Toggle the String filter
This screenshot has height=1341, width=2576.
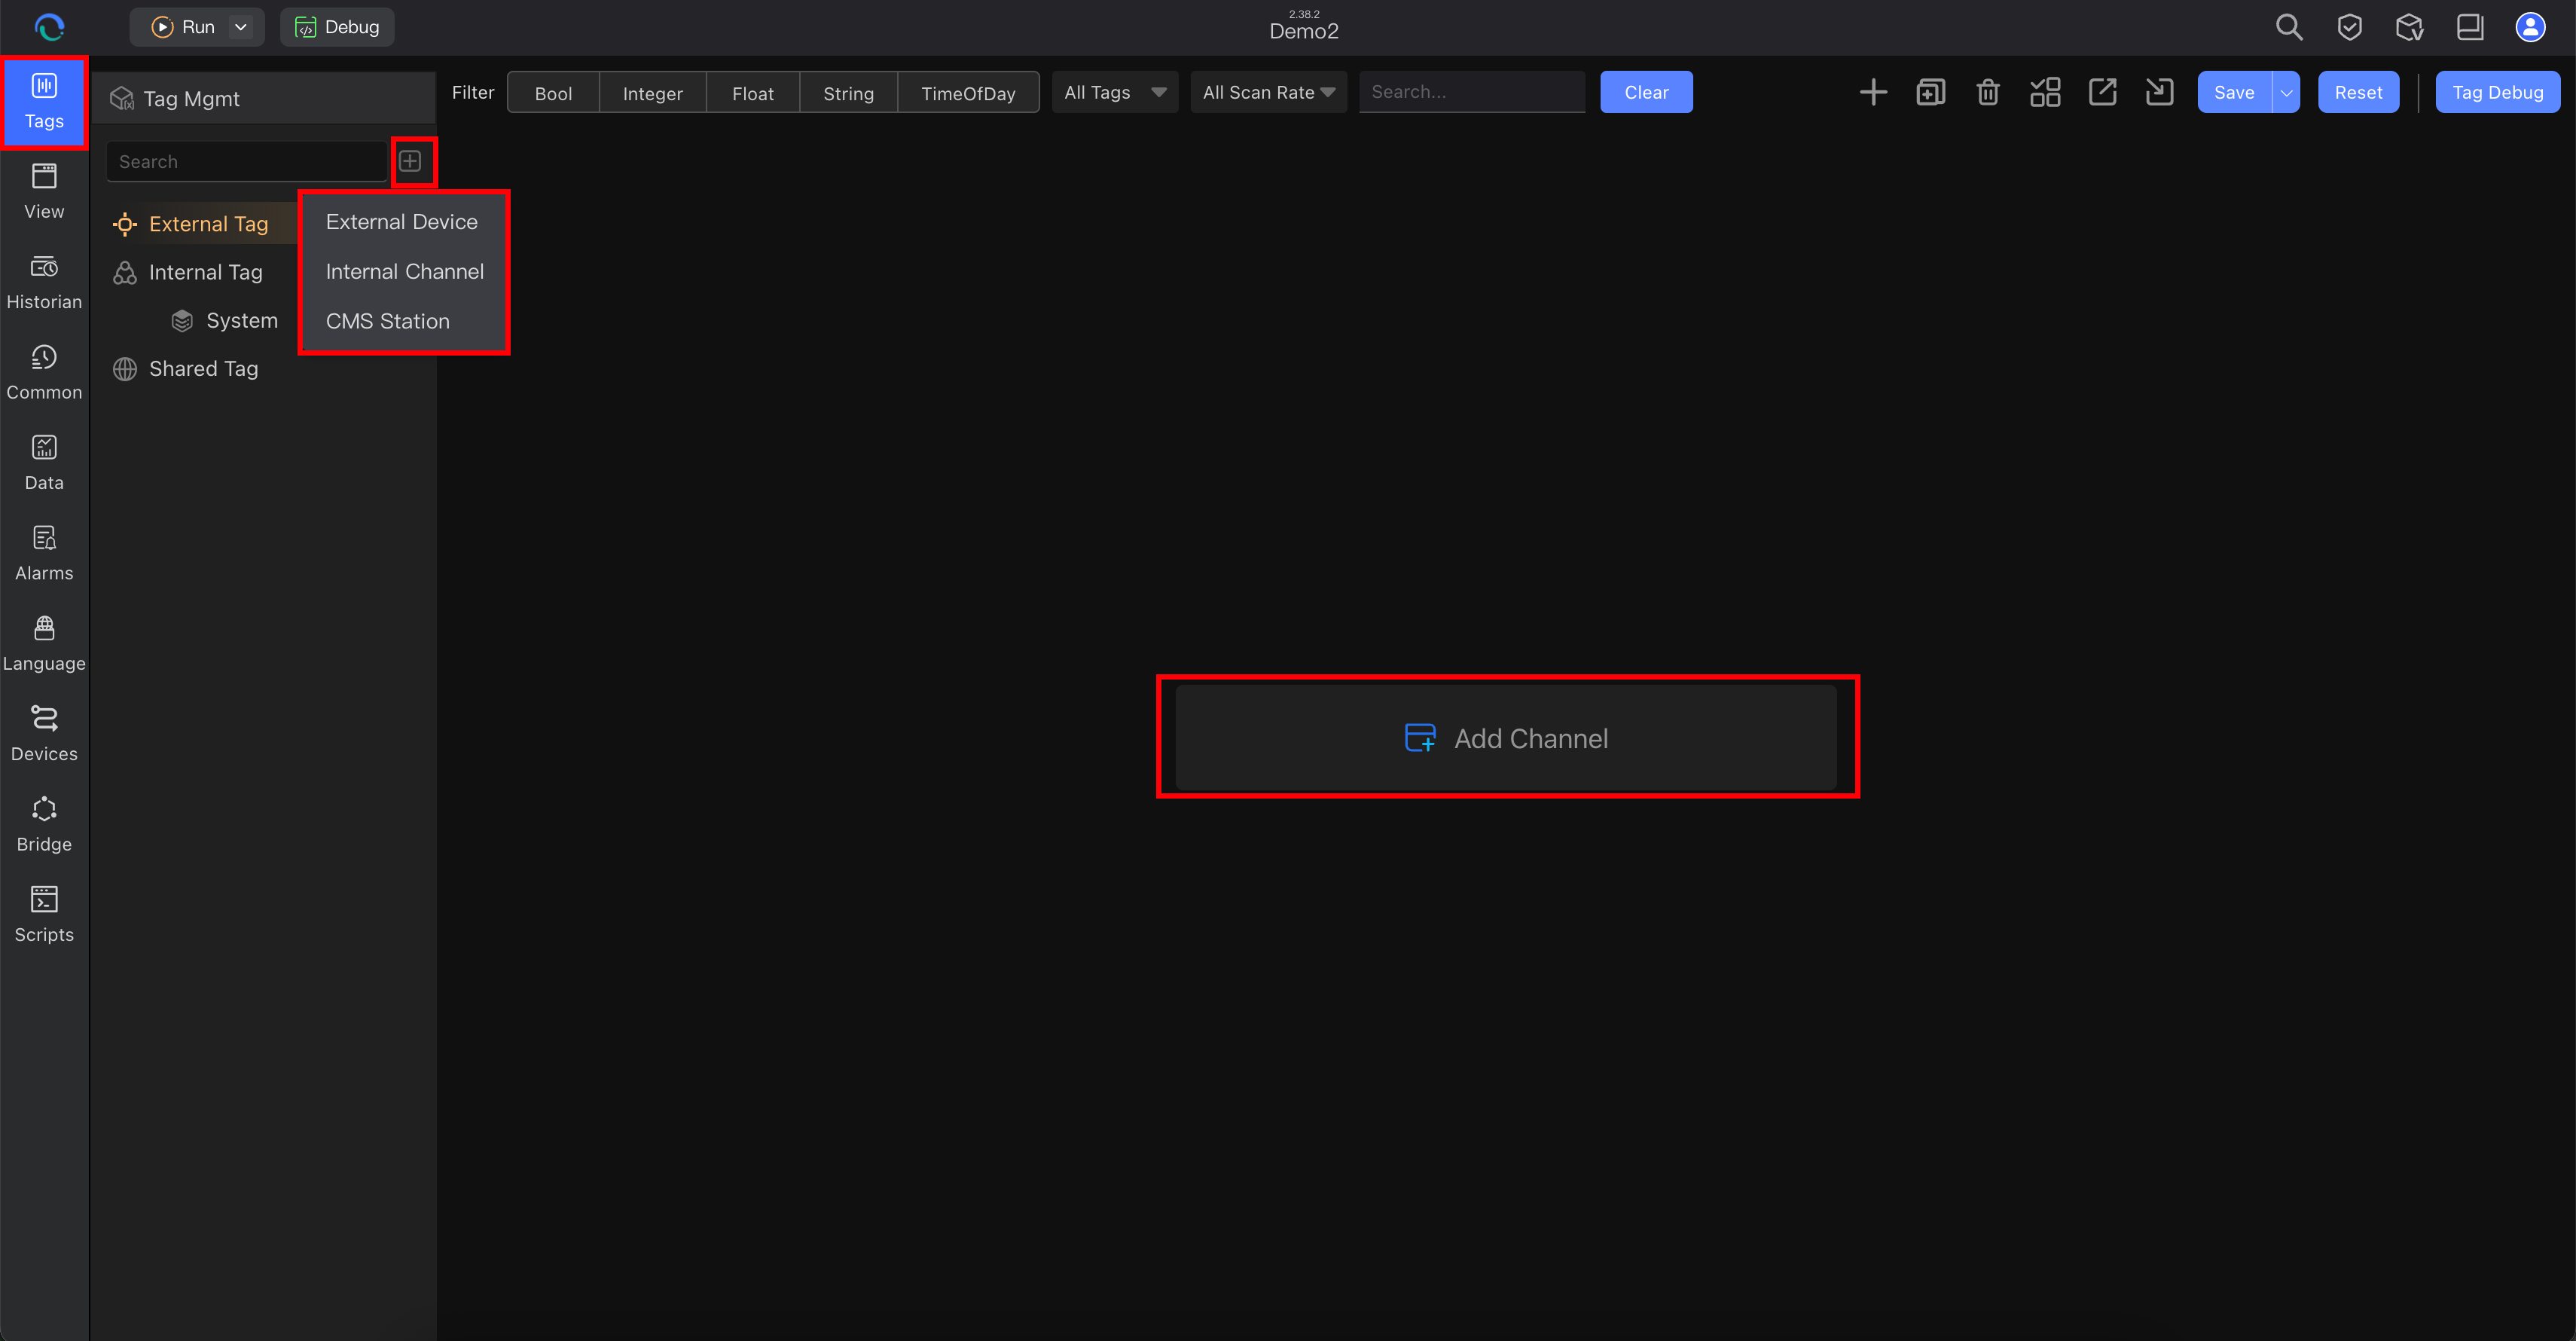click(848, 93)
